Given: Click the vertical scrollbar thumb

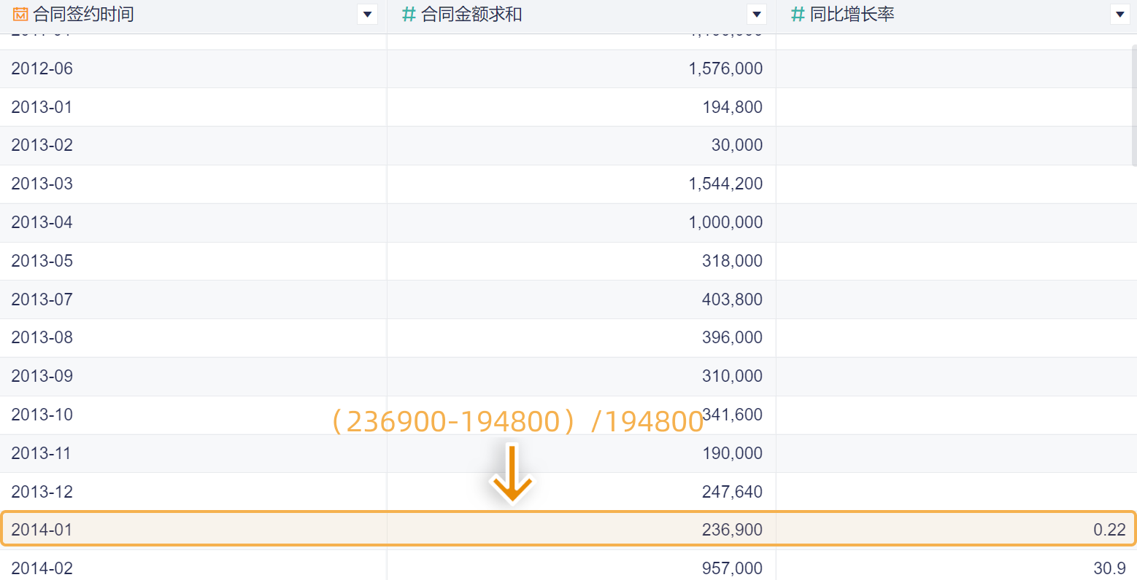Looking at the screenshot, I should click(1133, 106).
